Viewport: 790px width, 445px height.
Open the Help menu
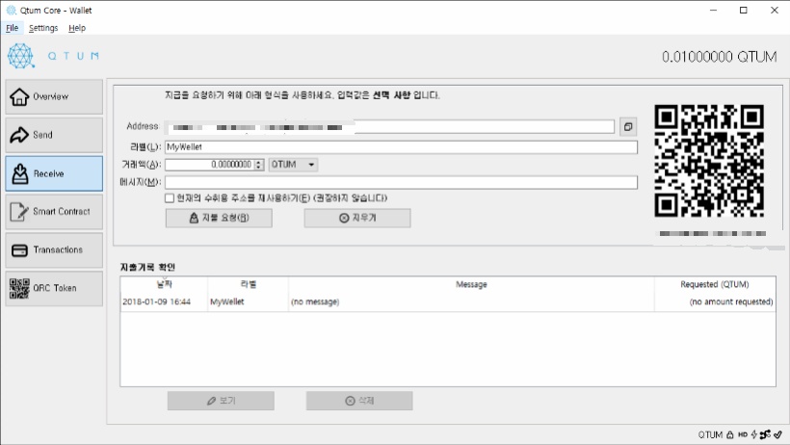(x=77, y=28)
